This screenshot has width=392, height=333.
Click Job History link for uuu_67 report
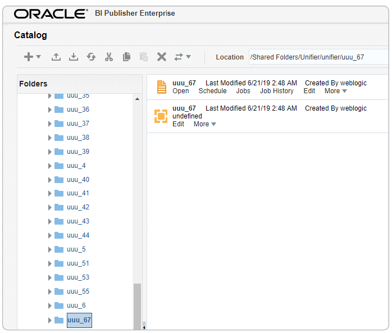tap(276, 91)
